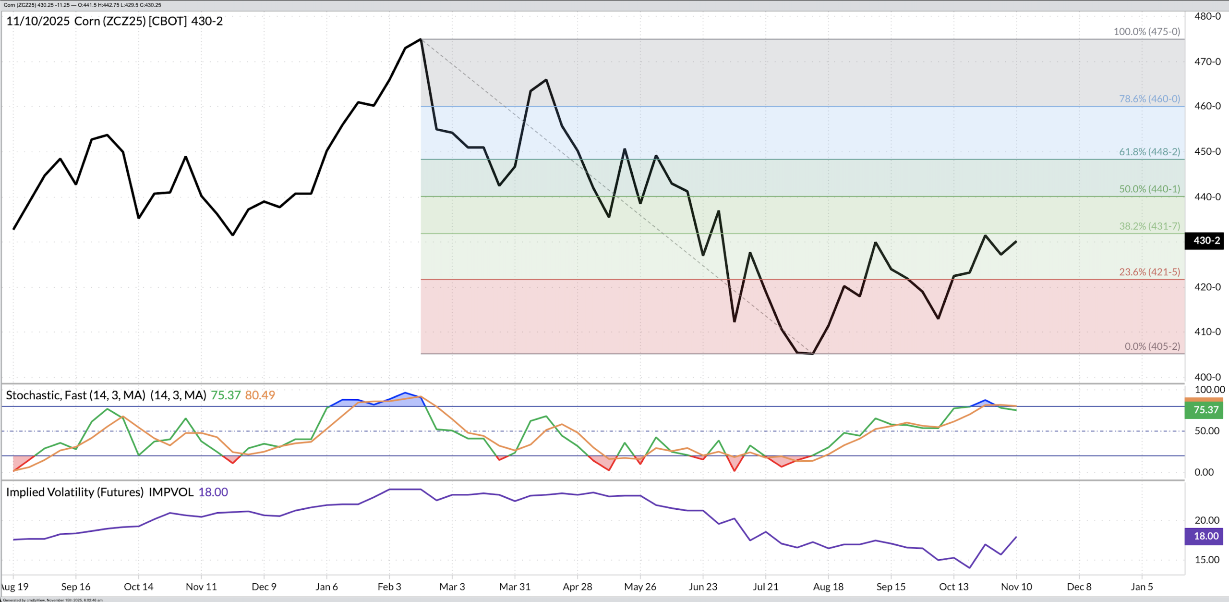
Task: Click the green 75.37 stochastic value badge
Action: click(x=1206, y=410)
